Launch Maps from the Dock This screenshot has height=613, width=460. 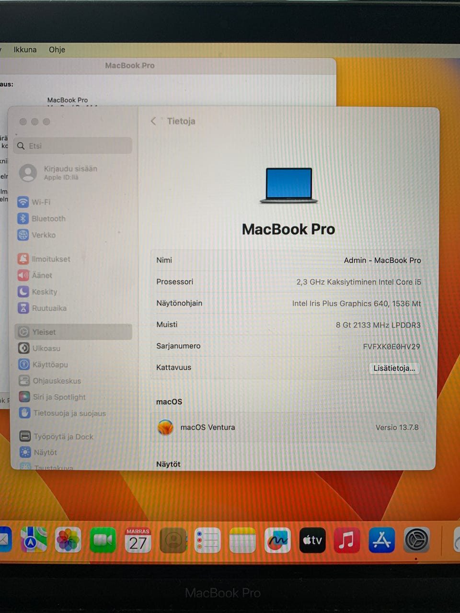34,540
